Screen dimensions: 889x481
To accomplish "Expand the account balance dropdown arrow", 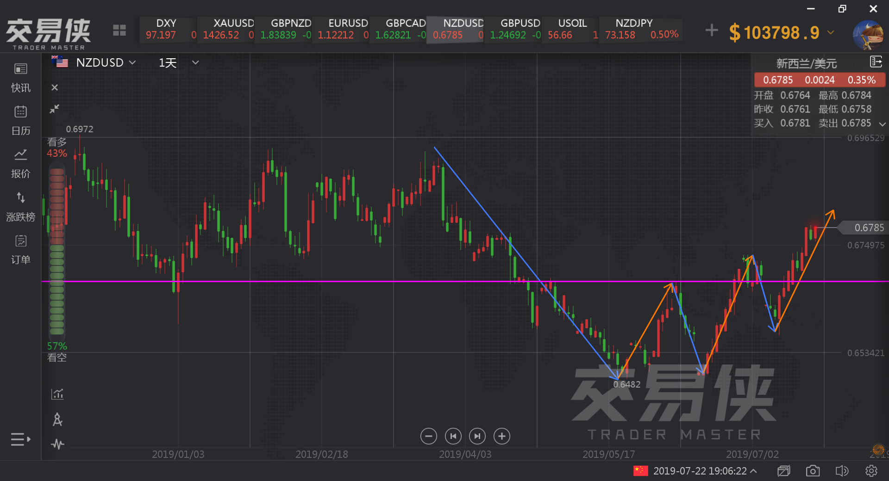I will point(831,32).
